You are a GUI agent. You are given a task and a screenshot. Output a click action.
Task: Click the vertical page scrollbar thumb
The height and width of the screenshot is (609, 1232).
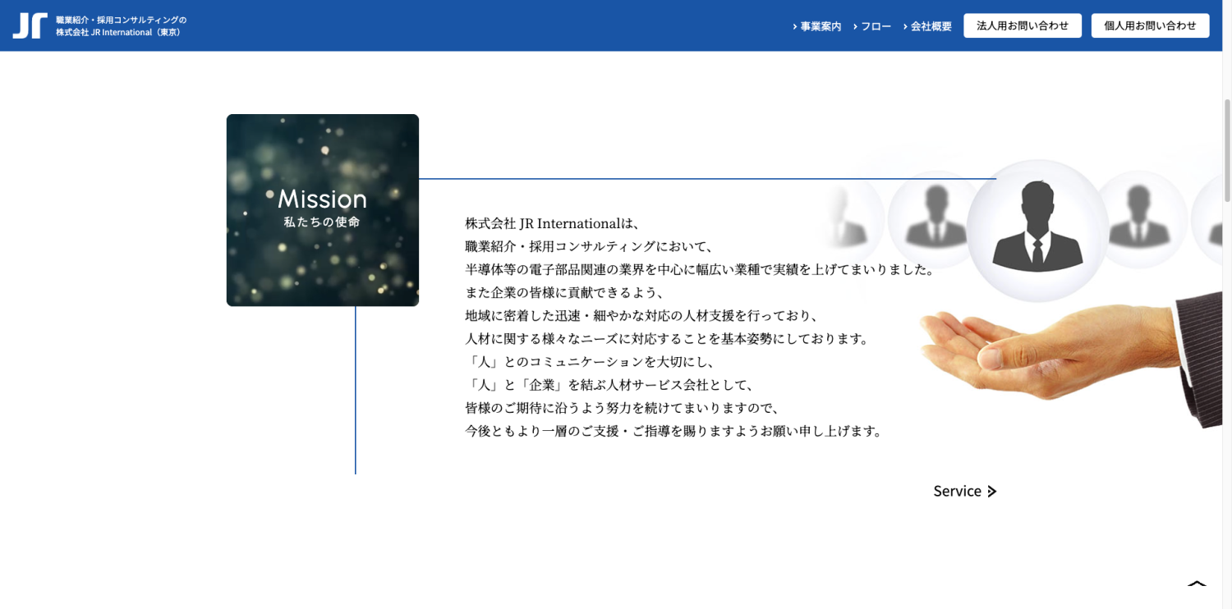[x=1227, y=150]
